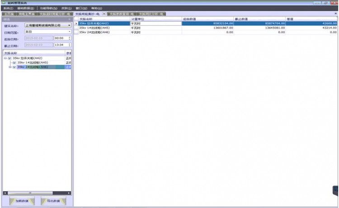Click difference cell 43214.00

pos(311,28)
